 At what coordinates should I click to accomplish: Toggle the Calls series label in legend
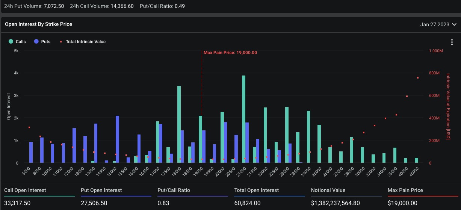(x=21, y=42)
